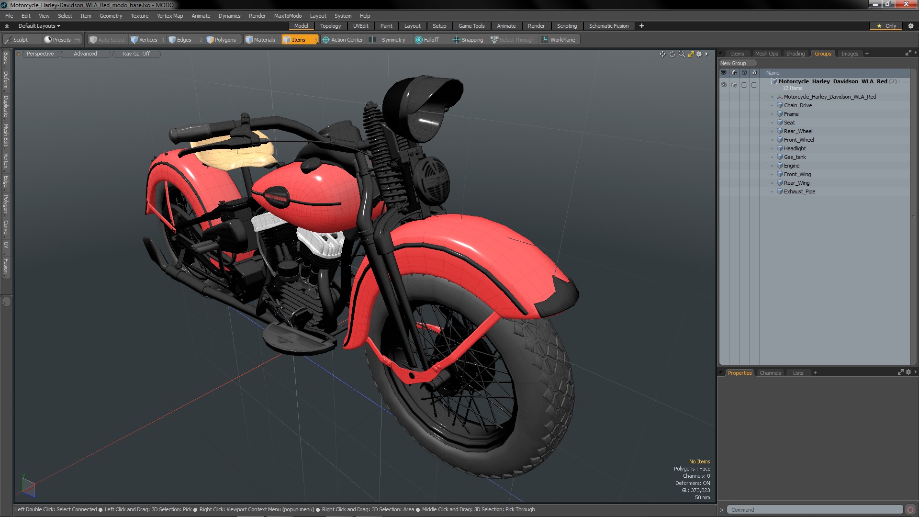Switch to Polygons selection mode
Viewport: 919px width, 517px height.
(x=222, y=40)
